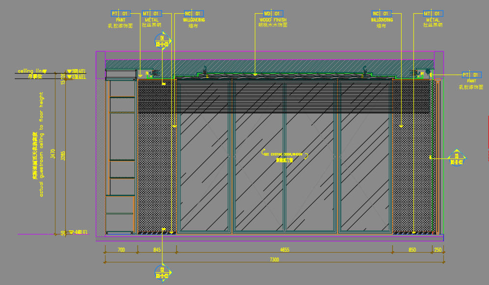The height and width of the screenshot is (285, 489).
Task: Pick section callout 03 on the right side
Action: coord(457,158)
